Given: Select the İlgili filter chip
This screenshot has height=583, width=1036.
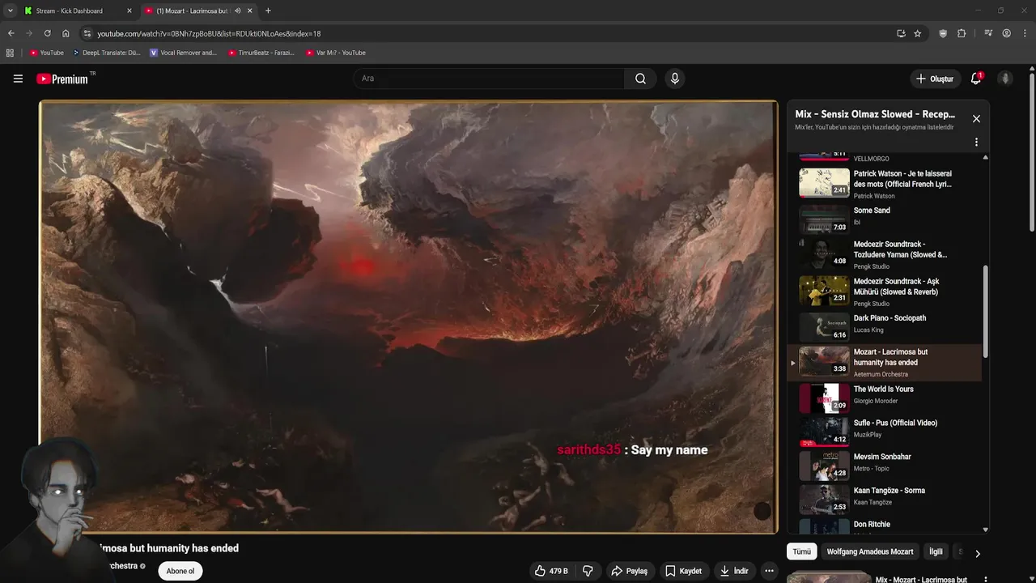Looking at the screenshot, I should (936, 551).
